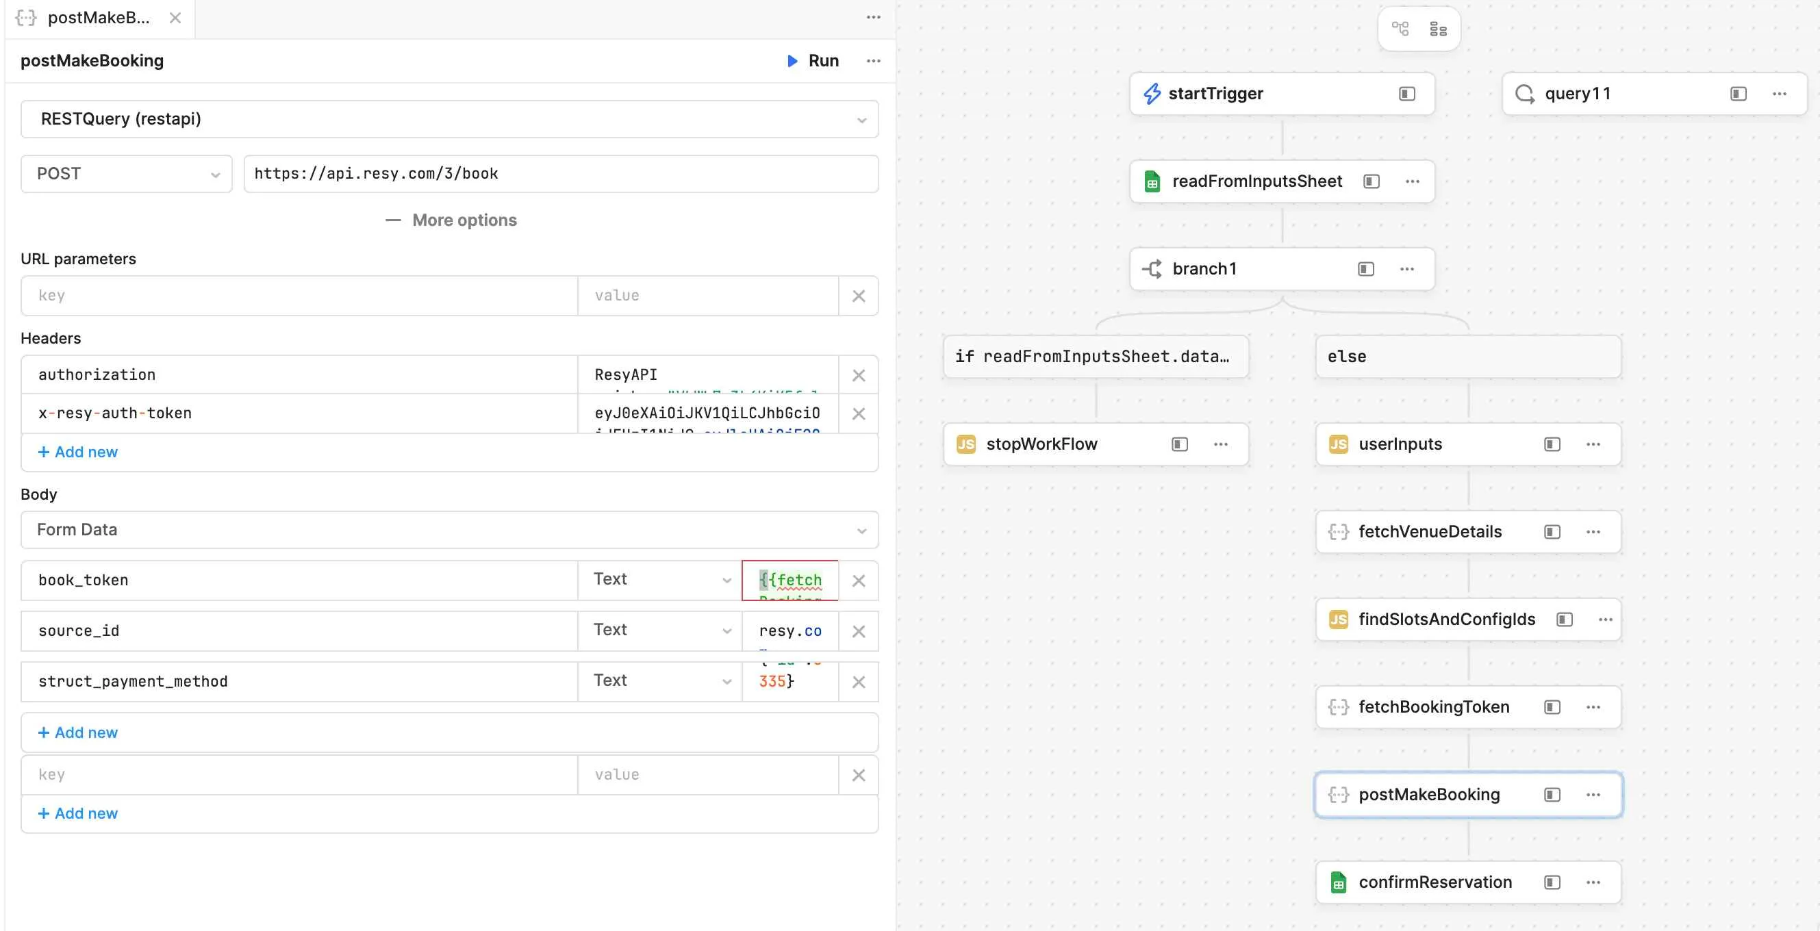Toggle the findSlotsAndConfigIds panel icon
The height and width of the screenshot is (931, 1820).
1564,620
